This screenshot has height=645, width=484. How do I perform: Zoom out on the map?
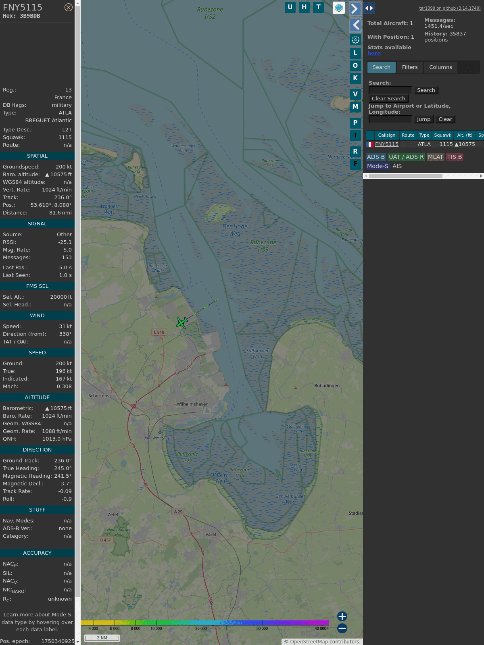(x=342, y=628)
